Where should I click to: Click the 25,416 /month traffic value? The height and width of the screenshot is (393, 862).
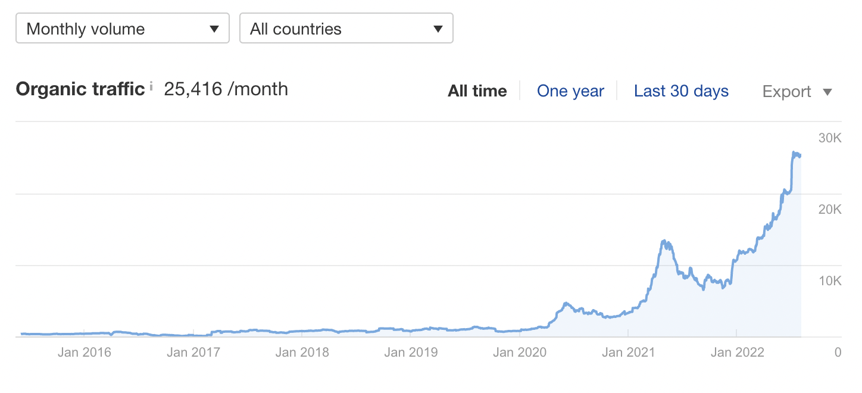pyautogui.click(x=226, y=89)
